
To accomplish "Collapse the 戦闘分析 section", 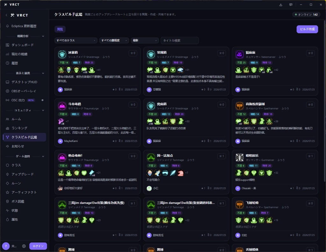I will click(43, 36).
